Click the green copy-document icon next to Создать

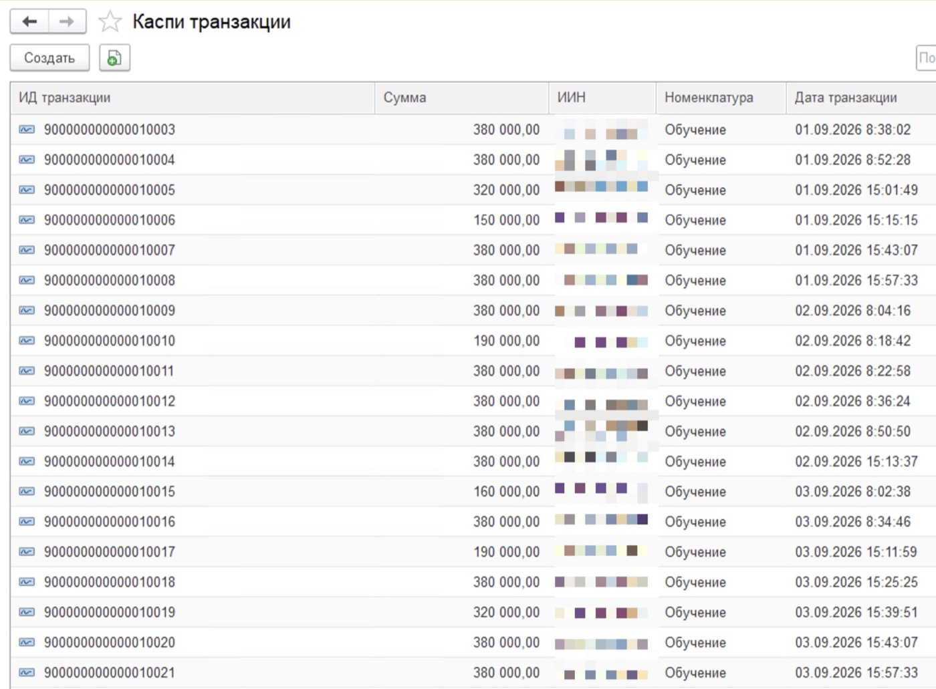(114, 58)
